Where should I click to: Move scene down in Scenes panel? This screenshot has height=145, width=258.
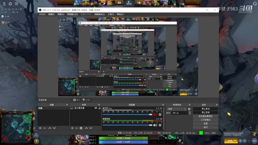(x=54, y=128)
